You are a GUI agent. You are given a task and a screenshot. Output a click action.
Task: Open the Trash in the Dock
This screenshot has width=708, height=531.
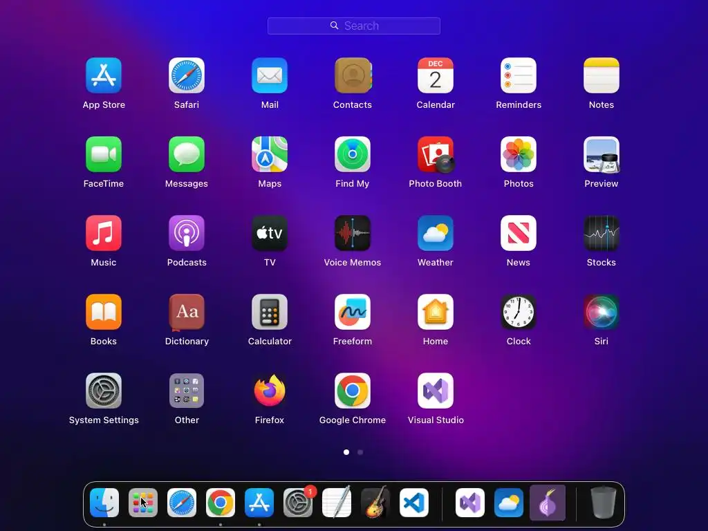(x=604, y=503)
